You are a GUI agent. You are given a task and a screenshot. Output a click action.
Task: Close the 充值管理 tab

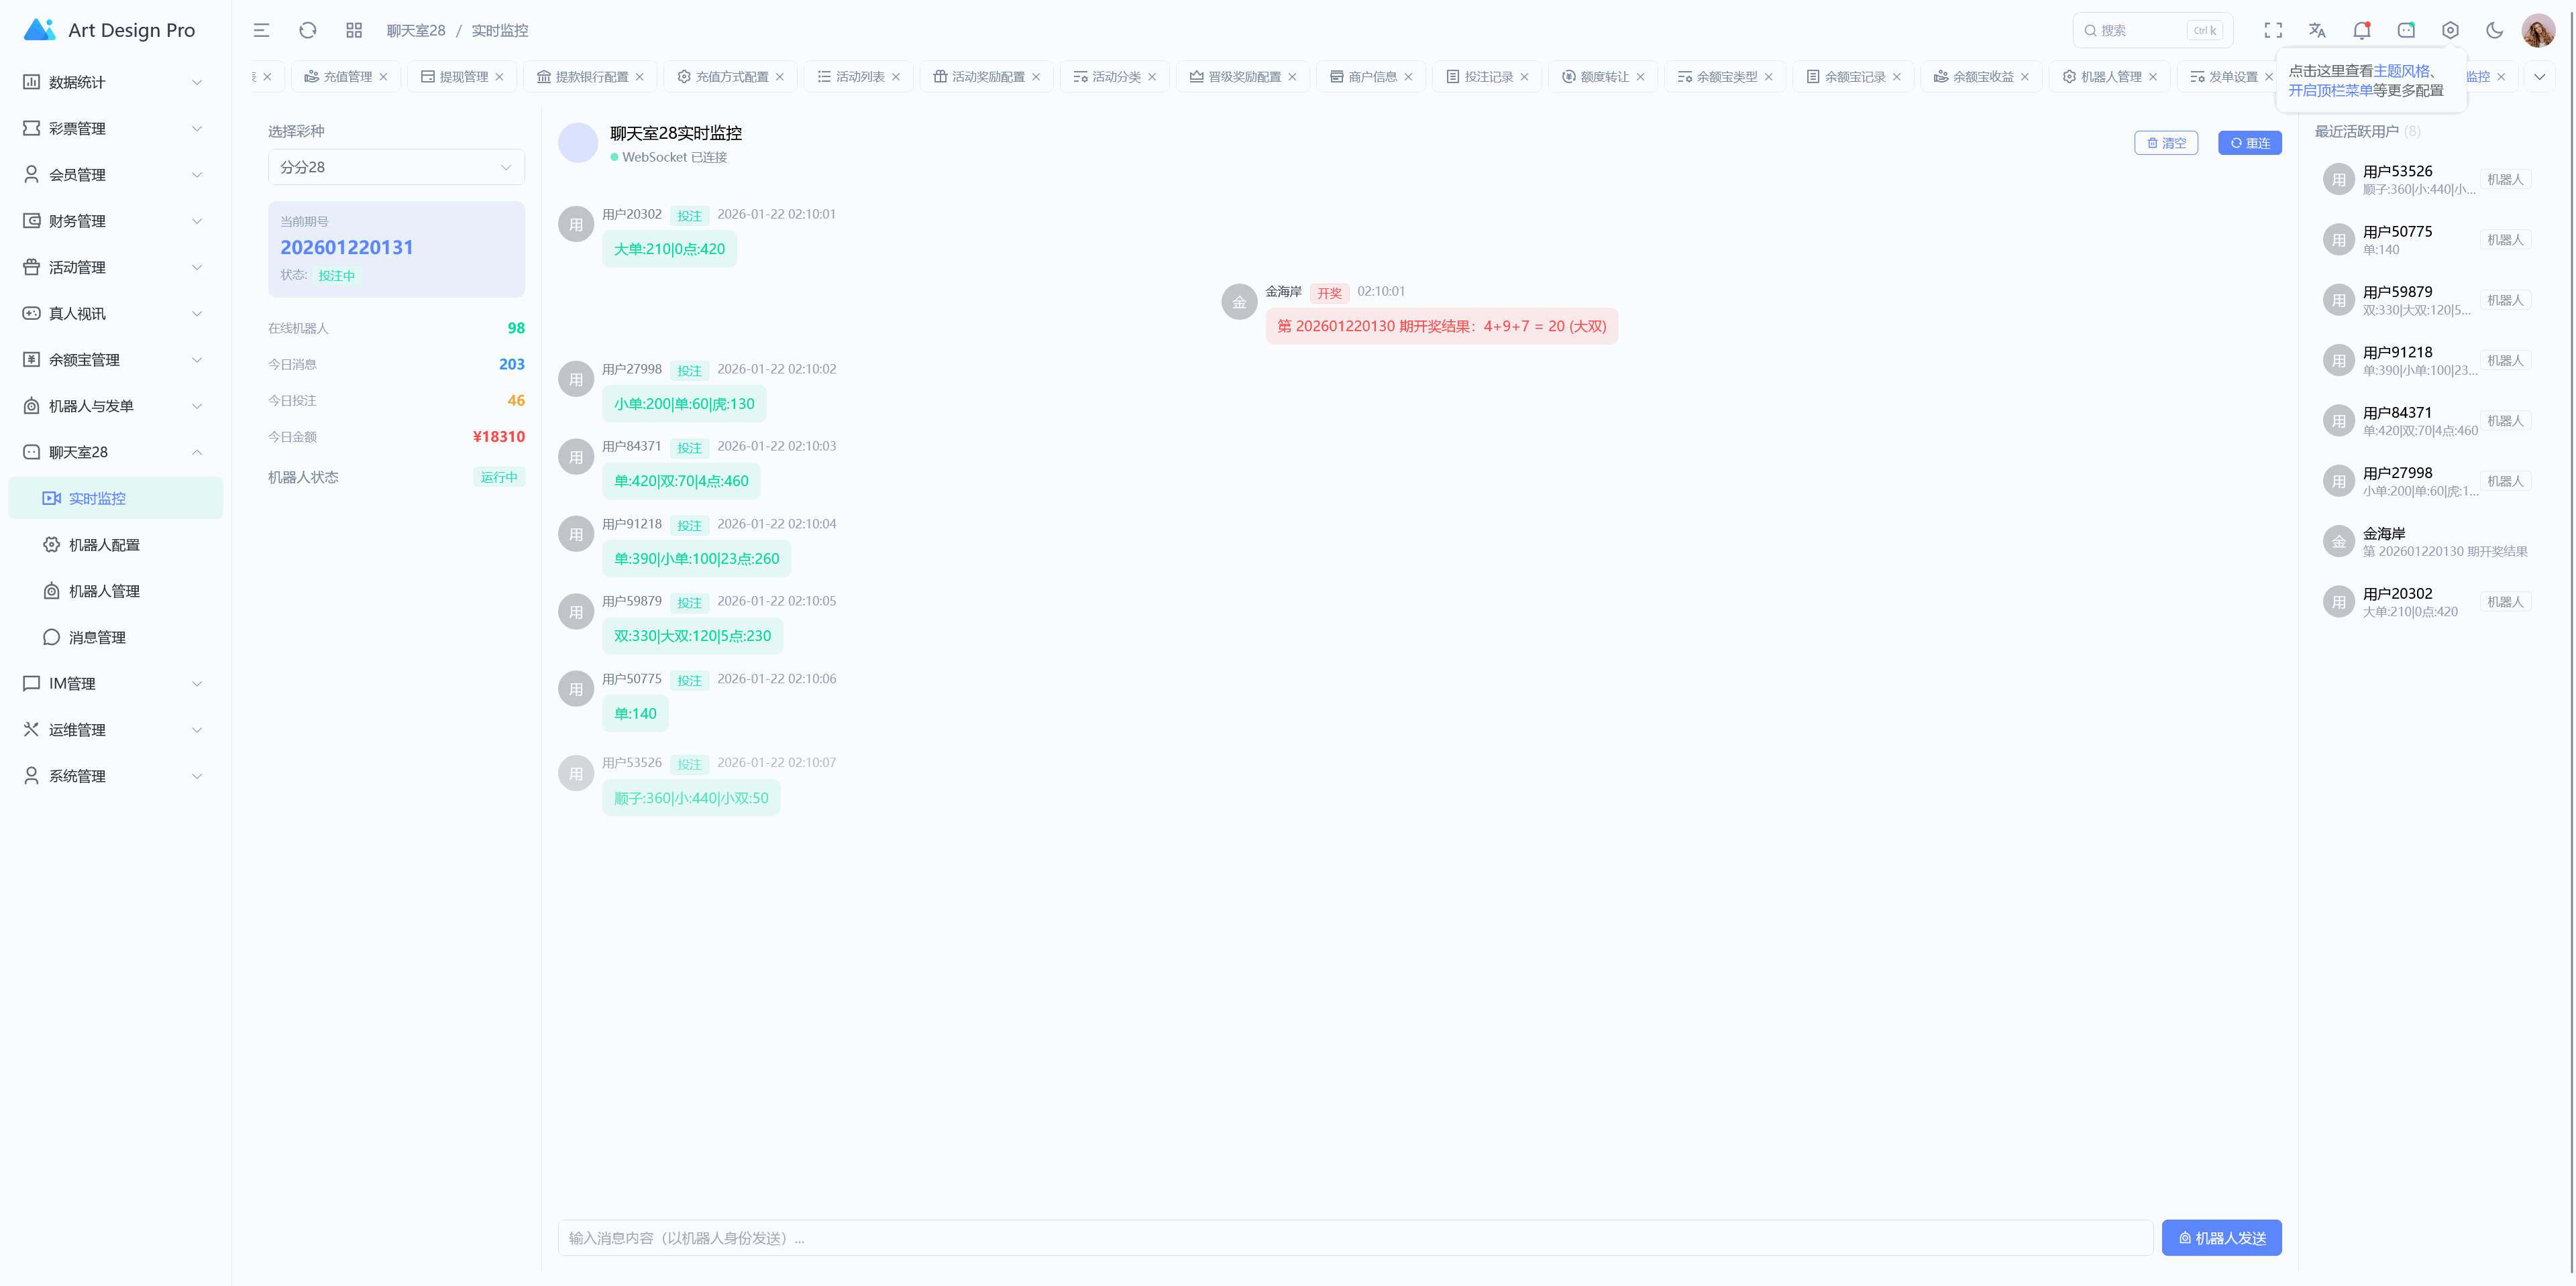[383, 76]
